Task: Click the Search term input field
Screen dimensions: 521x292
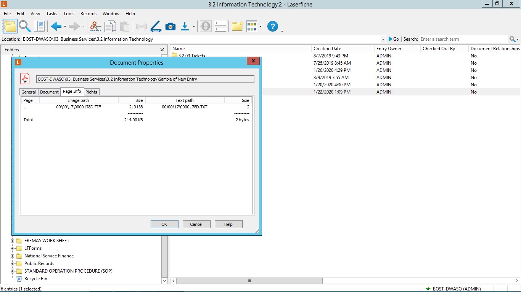Action: click(463, 39)
